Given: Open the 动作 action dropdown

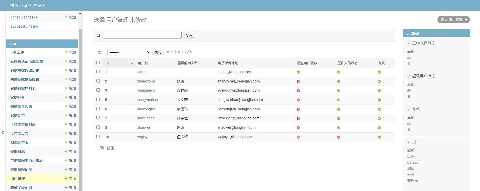Looking at the screenshot, I should 129,52.
